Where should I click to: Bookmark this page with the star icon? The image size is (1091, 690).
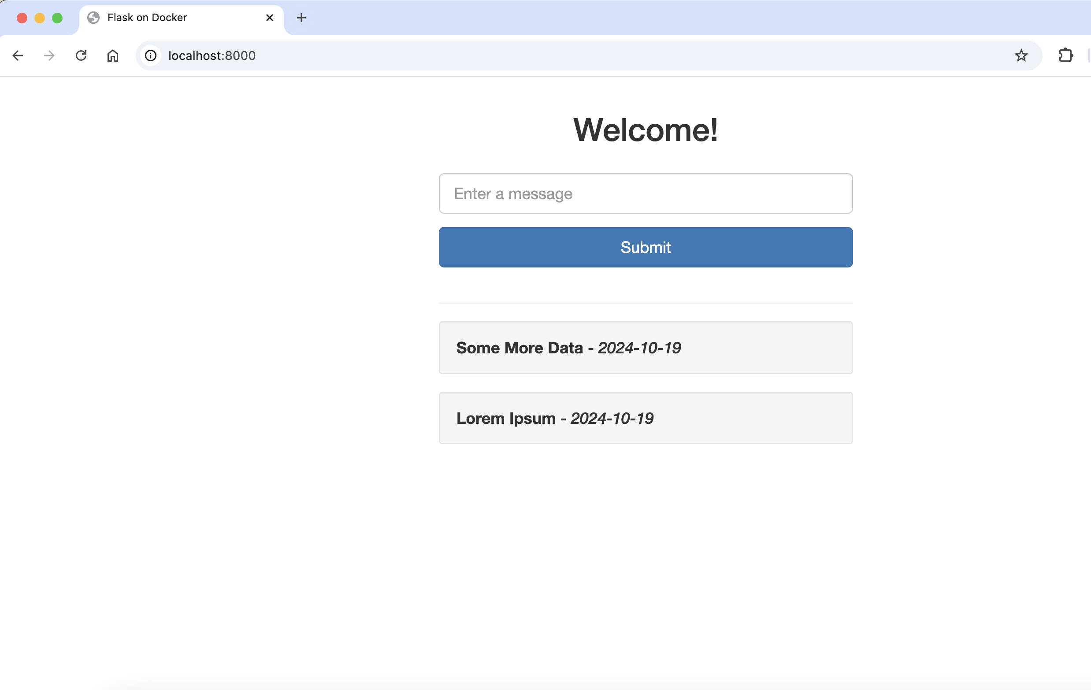[1021, 55]
